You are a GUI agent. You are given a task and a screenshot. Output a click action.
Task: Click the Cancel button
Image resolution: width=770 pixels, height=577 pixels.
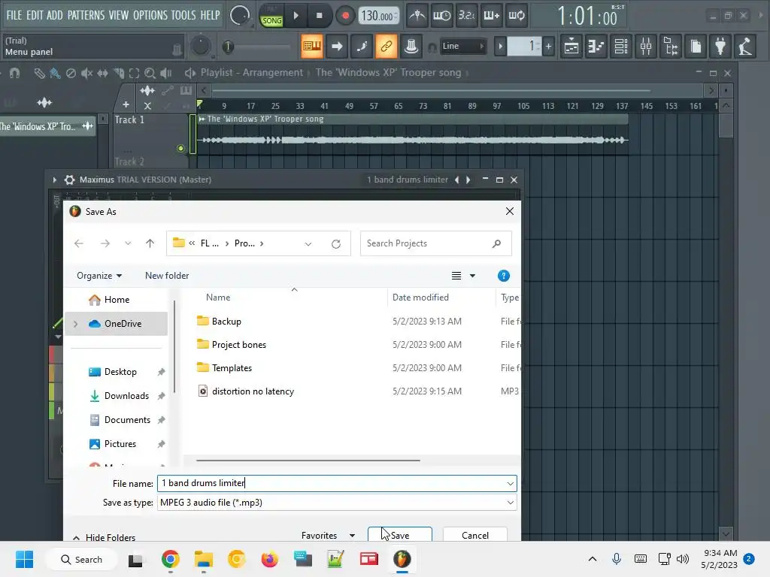click(x=475, y=535)
